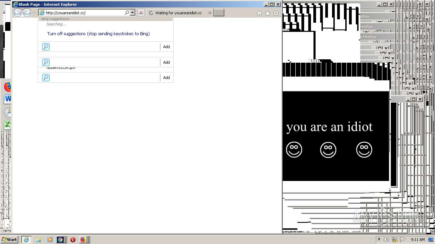Click the 'Searching...' status text
The image size is (435, 244).
click(56, 24)
